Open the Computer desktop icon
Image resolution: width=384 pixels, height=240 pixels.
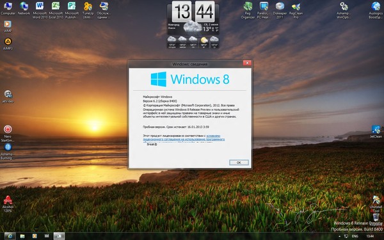point(8,8)
